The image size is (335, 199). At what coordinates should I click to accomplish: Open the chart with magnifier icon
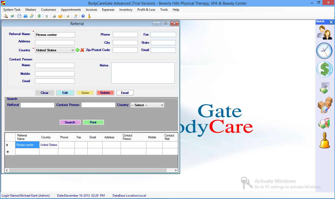tap(324, 123)
